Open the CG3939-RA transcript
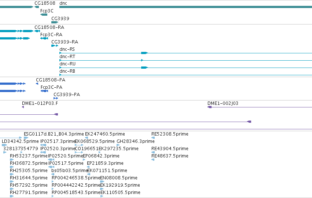This screenshot has height=198, width=312. pos(55,46)
